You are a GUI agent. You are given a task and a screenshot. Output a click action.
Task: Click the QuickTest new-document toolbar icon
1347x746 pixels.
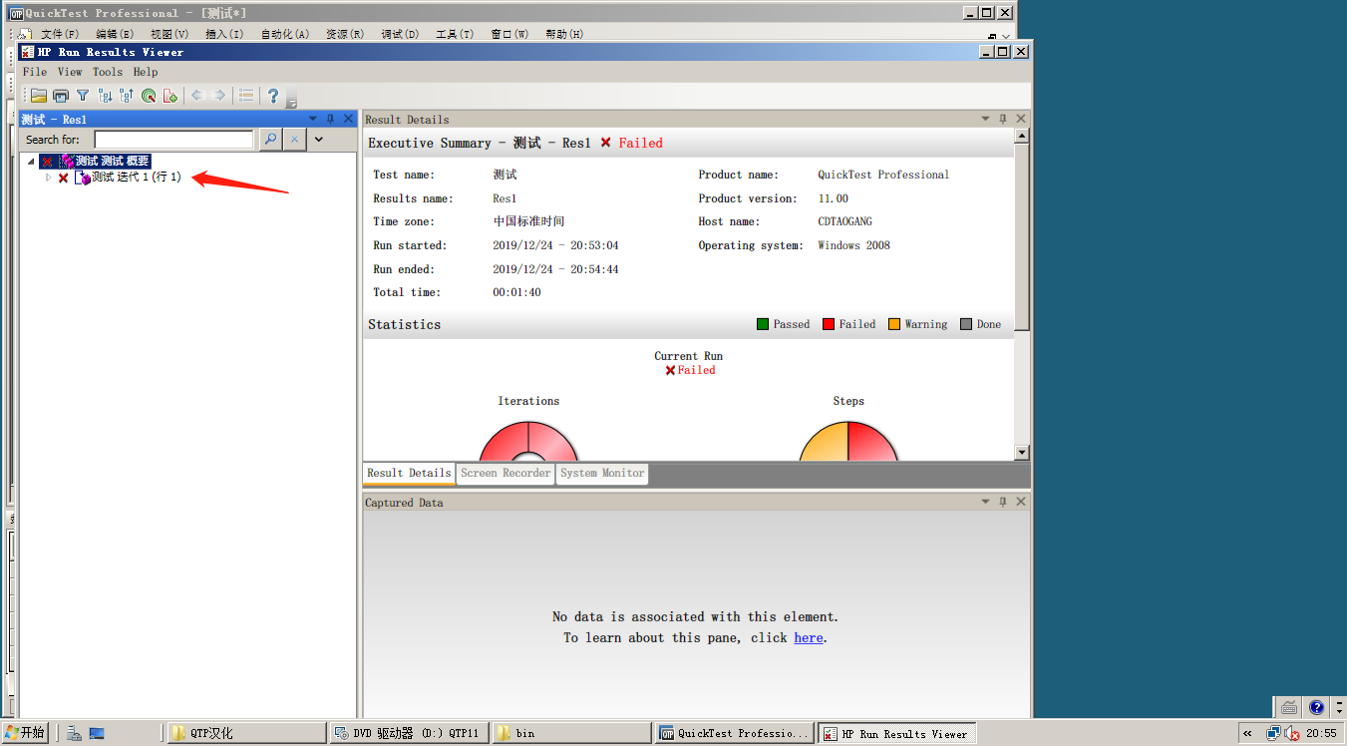(25, 34)
